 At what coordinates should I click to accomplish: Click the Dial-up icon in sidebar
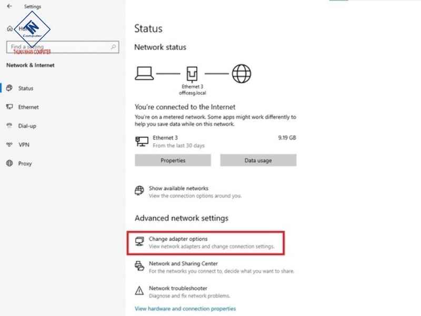[9, 126]
